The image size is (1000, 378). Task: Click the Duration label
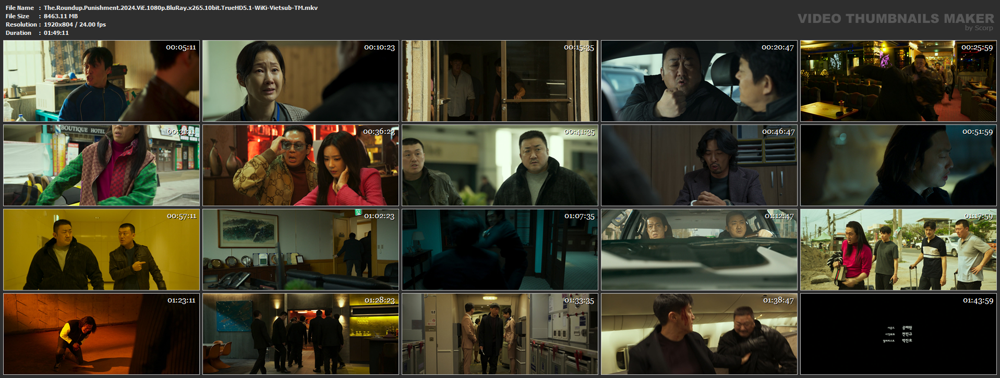[x=19, y=33]
